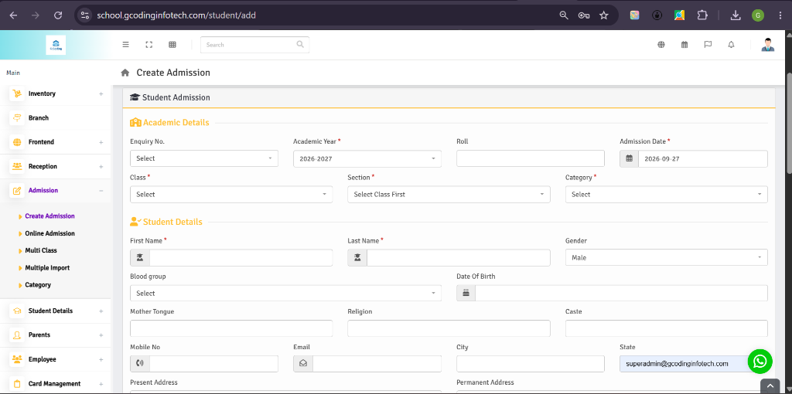792x394 pixels.
Task: Open the calendar icon in the header
Action: 684,44
